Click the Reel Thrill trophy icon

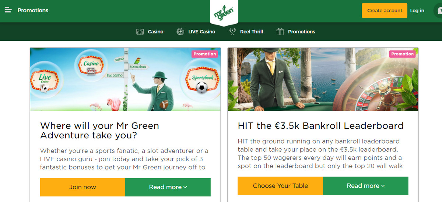232,32
